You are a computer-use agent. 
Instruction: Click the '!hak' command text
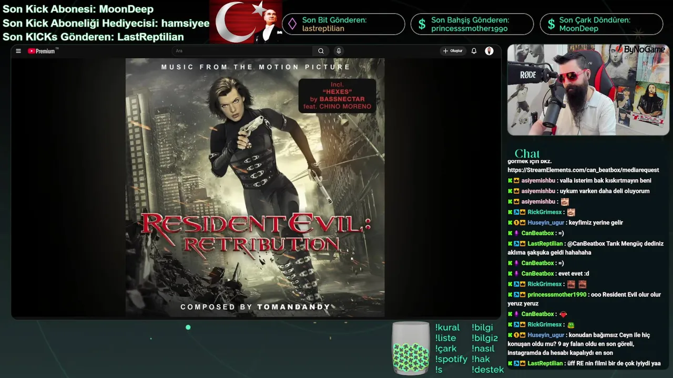click(x=481, y=359)
